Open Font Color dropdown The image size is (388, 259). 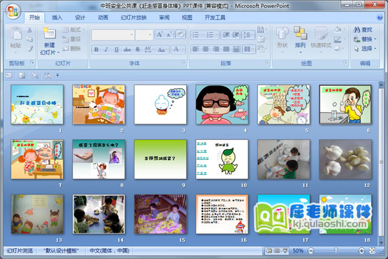178,49
